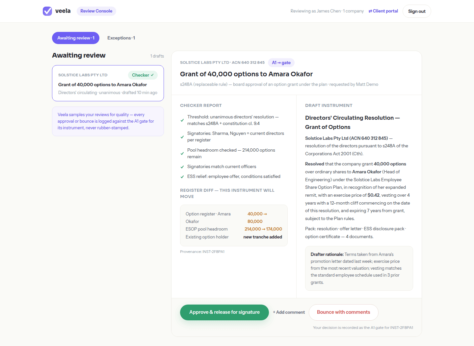This screenshot has width=474, height=346.
Task: Click the Threshold check green tick
Action: [182, 120]
